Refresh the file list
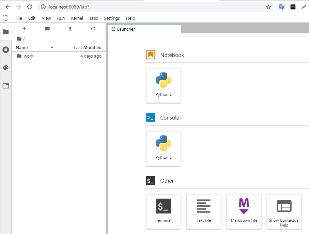The width and height of the screenshot is (309, 234). tap(93, 29)
